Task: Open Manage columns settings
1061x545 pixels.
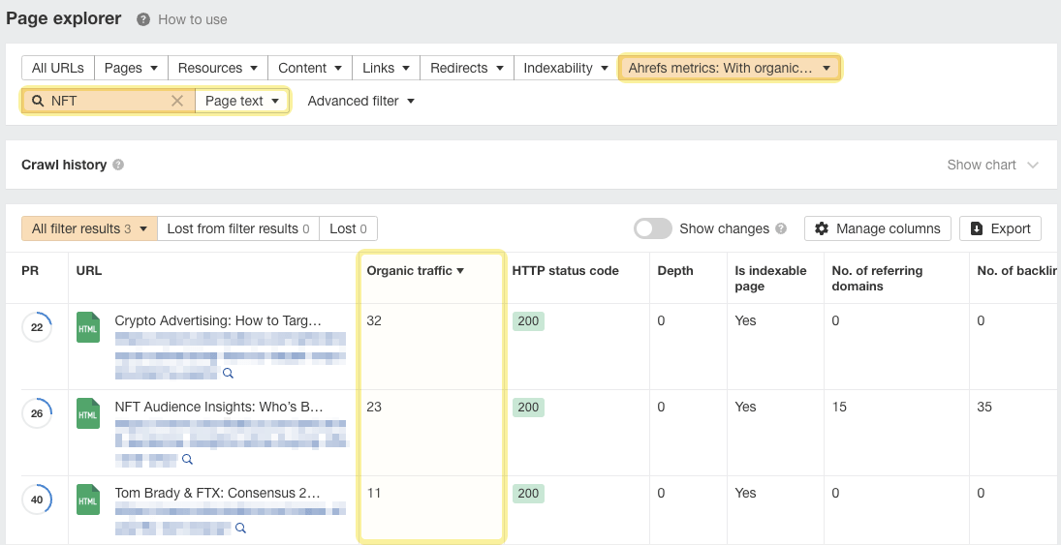Action: pos(877,228)
